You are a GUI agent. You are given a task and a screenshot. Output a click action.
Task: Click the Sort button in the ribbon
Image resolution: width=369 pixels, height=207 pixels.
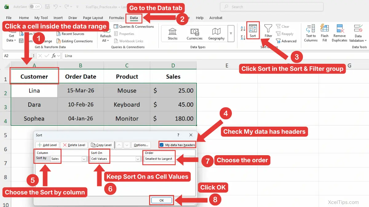(253, 31)
